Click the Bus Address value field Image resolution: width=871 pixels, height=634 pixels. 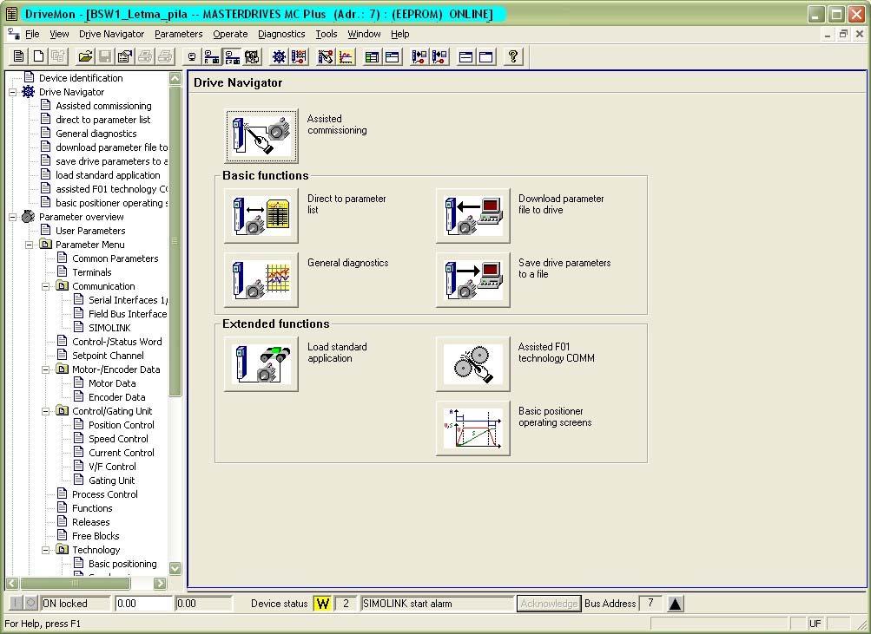pos(650,603)
